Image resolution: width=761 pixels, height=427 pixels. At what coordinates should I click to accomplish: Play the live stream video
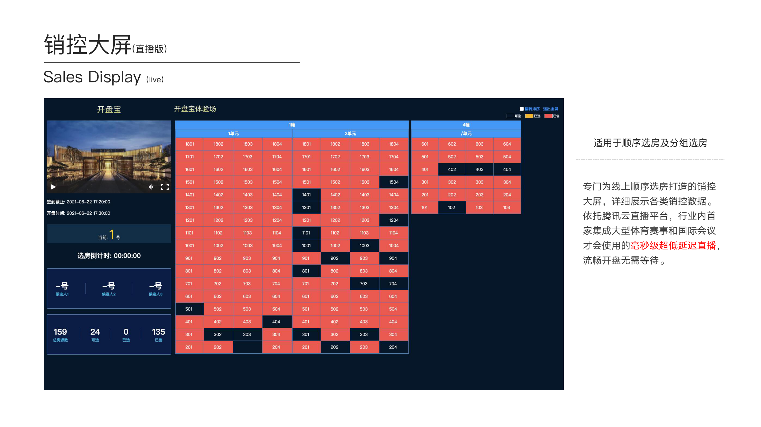click(x=53, y=187)
